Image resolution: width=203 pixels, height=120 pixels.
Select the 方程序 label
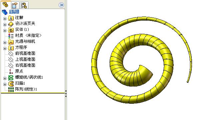(x=21, y=47)
